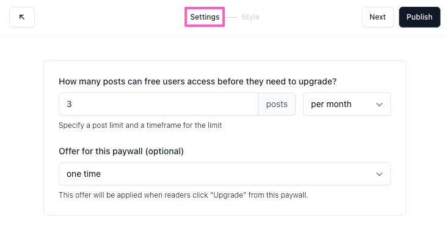Expand chevron arrow beside "per month"
Screen dimensions: 446x227
click(379, 105)
